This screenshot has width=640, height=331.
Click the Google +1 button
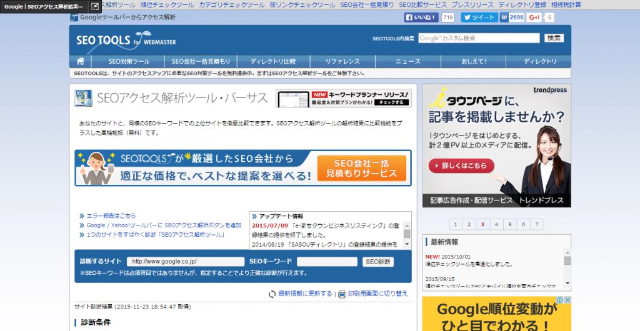(x=534, y=17)
